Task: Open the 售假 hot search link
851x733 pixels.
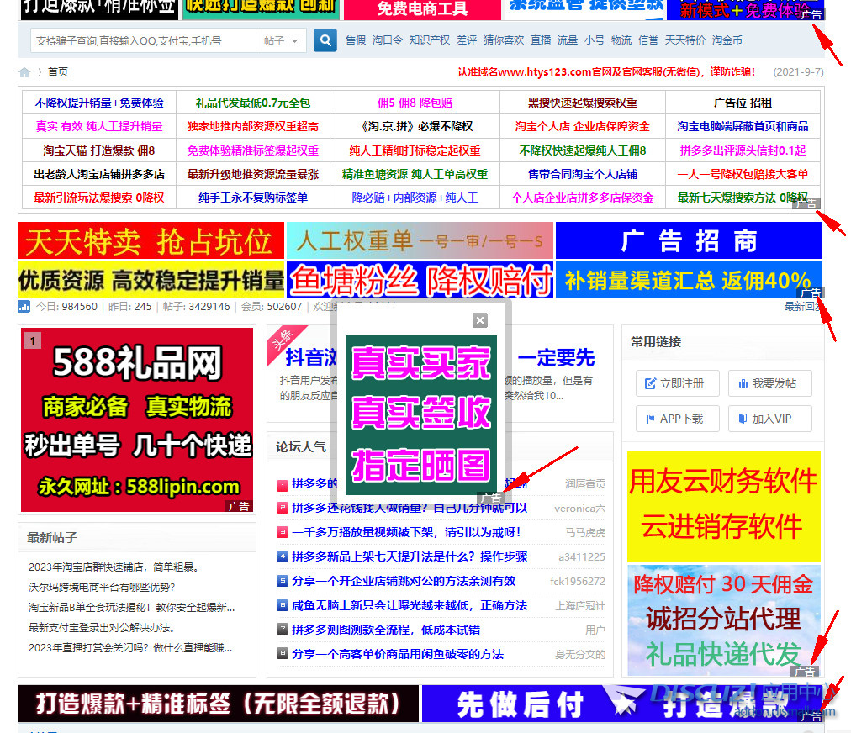Action: pyautogui.click(x=356, y=40)
